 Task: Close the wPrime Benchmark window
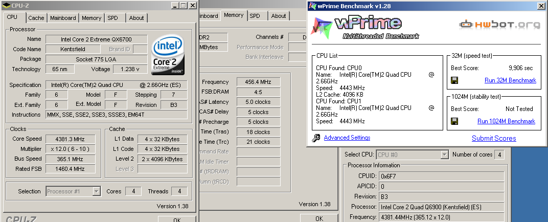point(541,6)
